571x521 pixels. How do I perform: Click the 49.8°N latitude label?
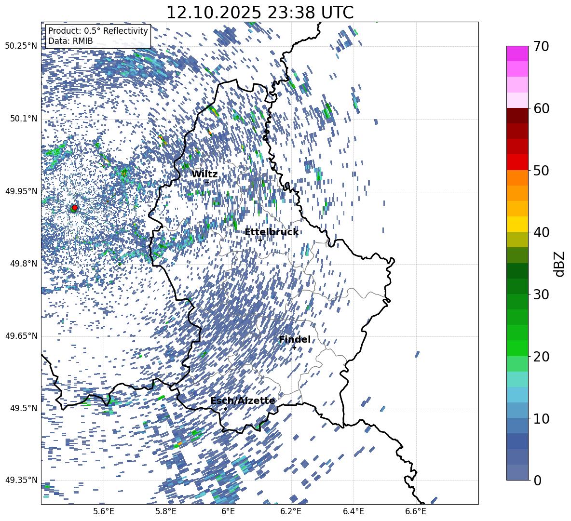[24, 264]
